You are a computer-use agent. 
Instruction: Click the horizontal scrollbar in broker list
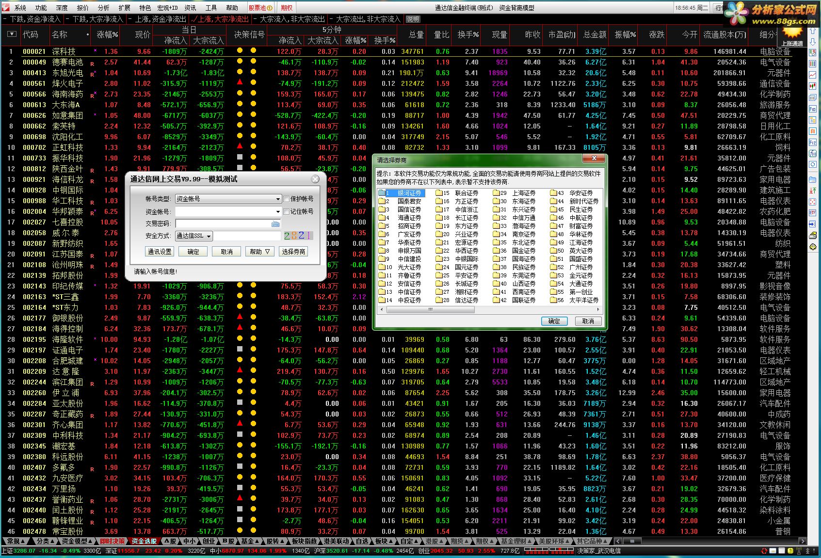[x=489, y=309]
